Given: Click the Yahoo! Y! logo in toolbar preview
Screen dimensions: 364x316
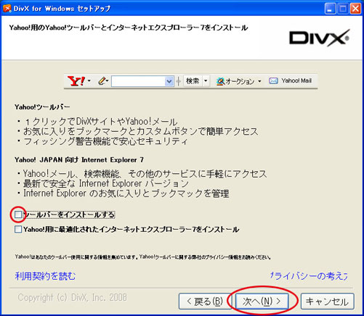Looking at the screenshot, I should click(x=76, y=81).
